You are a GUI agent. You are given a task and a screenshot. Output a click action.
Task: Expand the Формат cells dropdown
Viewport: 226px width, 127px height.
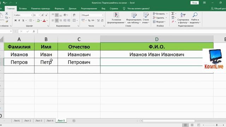click(x=165, y=22)
